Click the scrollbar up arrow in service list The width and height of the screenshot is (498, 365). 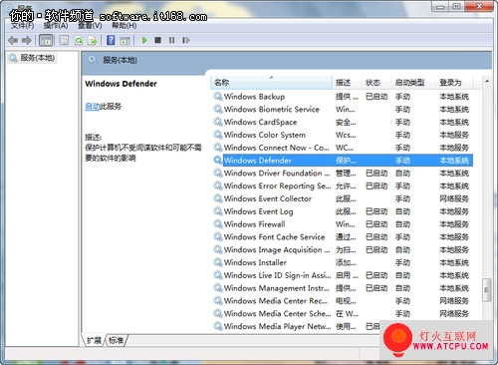click(487, 81)
